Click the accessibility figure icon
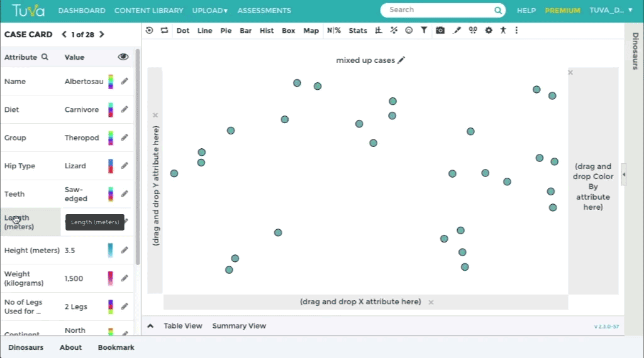Viewport: 644px width, 358px height. coord(503,30)
